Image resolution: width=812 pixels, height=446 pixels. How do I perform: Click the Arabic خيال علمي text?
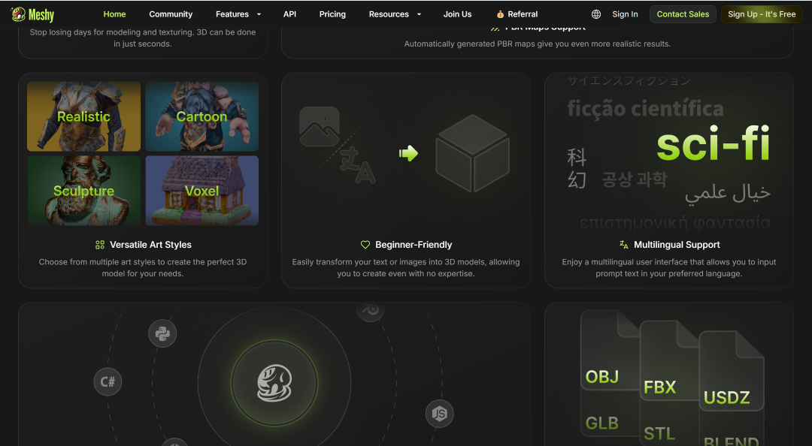[728, 193]
